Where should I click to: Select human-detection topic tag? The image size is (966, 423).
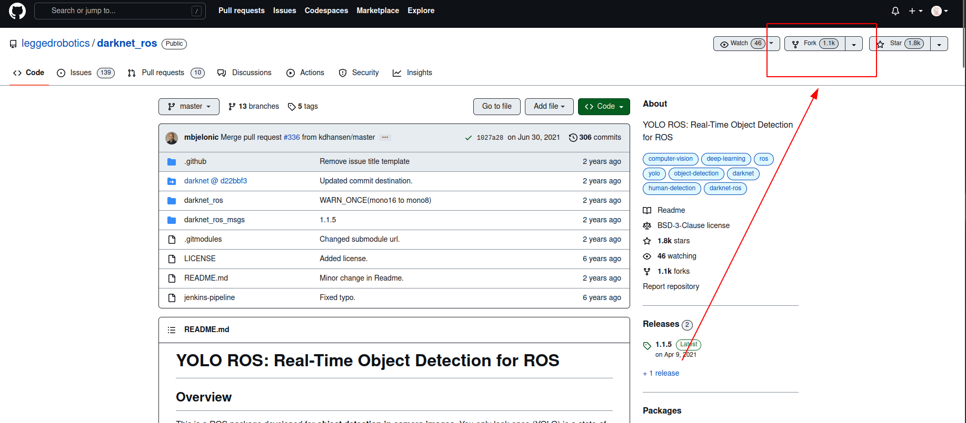672,189
